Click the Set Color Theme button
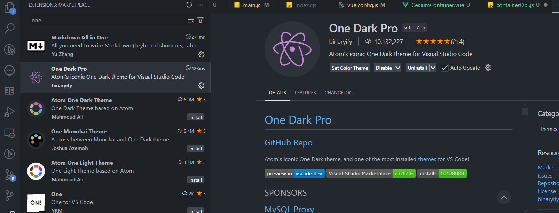559x213 pixels. coord(350,68)
